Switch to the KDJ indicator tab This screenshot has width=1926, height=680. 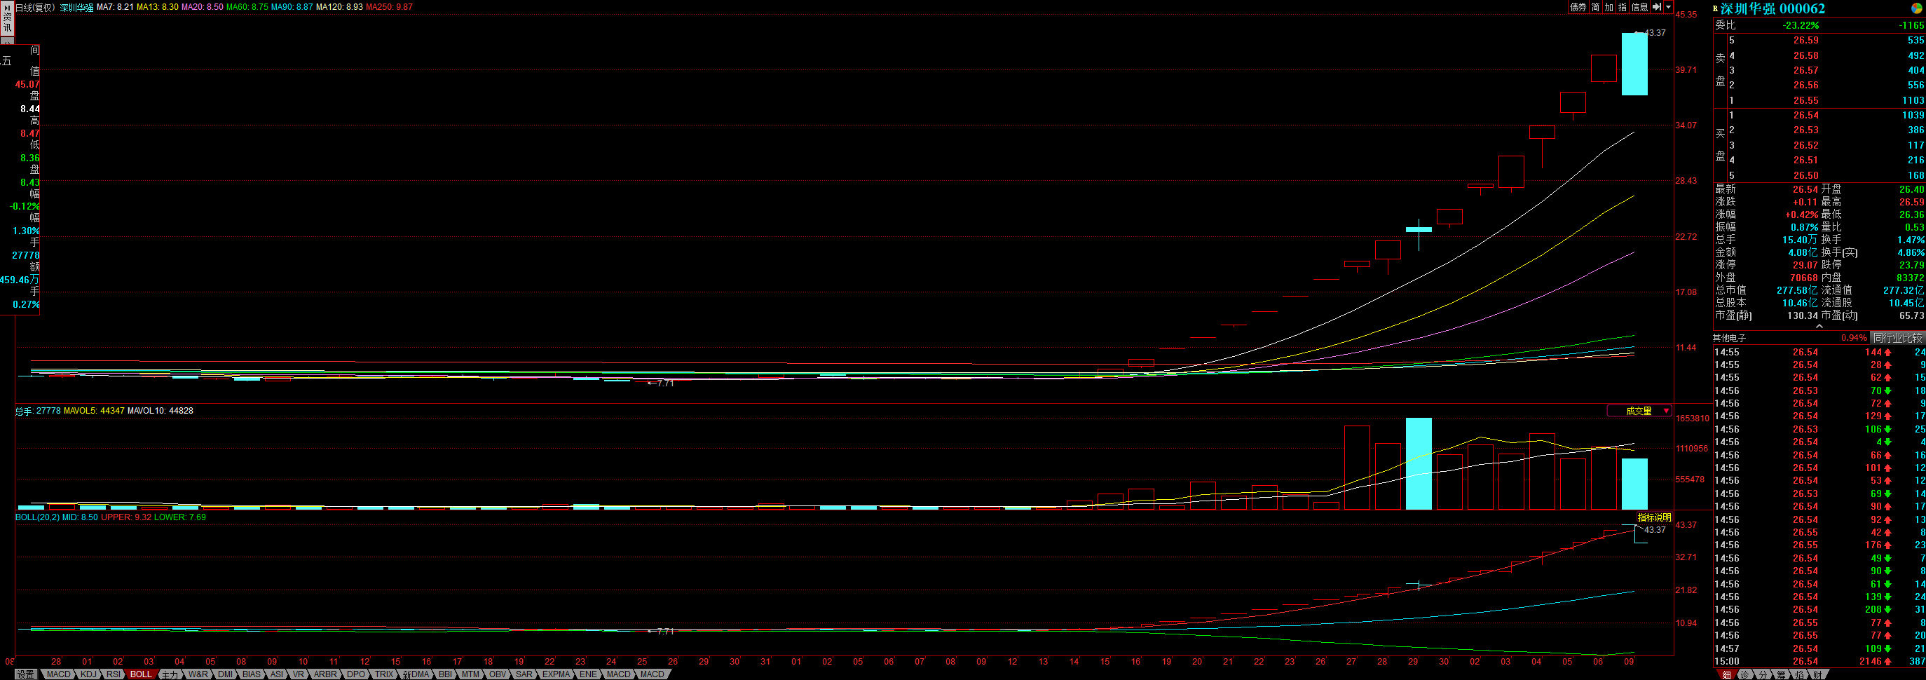coord(88,674)
